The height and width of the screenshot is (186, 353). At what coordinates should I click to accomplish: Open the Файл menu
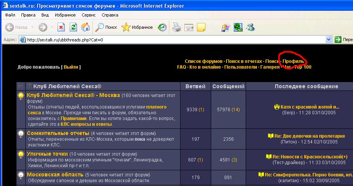(10, 15)
